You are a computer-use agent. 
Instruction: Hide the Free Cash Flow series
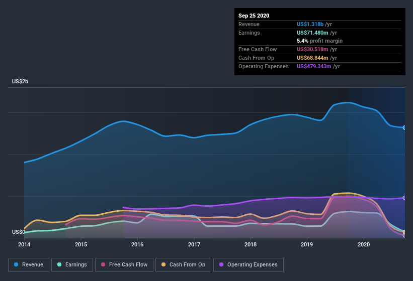(124, 264)
